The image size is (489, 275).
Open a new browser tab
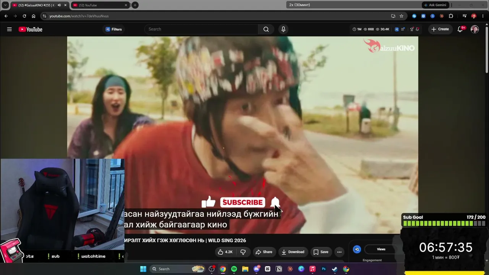pos(135,5)
